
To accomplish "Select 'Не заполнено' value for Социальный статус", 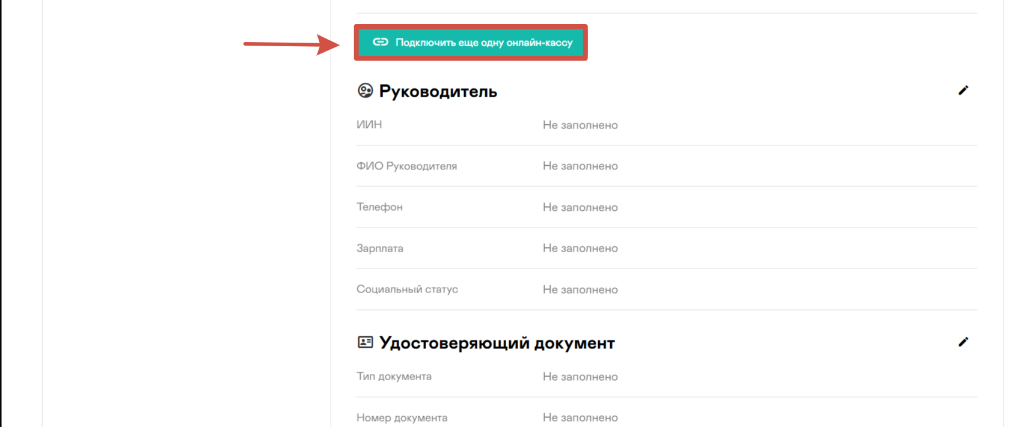I will coord(580,289).
